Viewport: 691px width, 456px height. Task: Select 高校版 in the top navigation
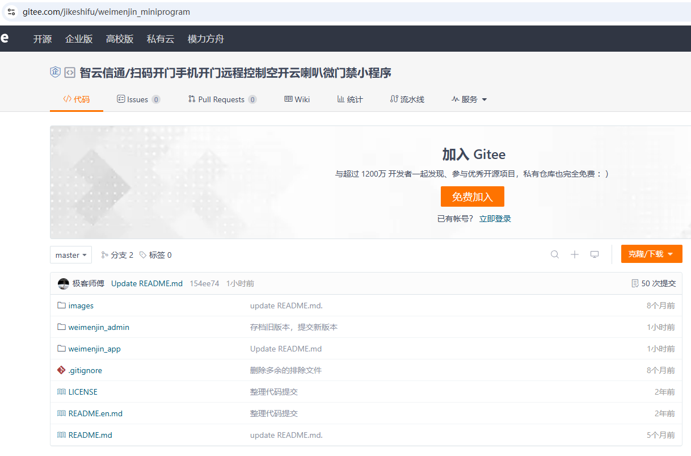click(120, 39)
